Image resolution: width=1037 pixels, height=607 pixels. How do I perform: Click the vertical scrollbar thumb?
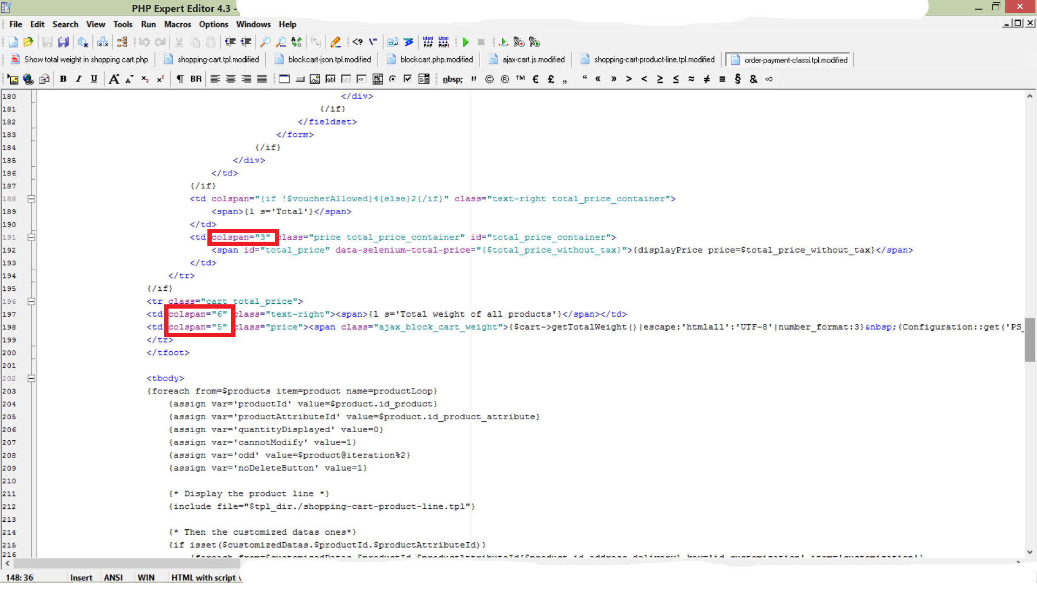tap(1029, 340)
